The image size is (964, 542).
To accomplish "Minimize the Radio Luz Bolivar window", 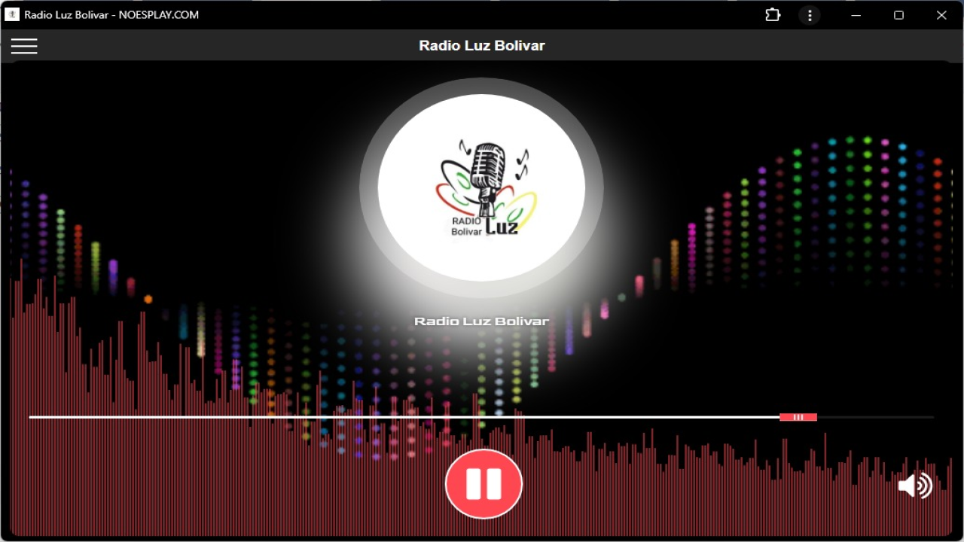I will 856,15.
